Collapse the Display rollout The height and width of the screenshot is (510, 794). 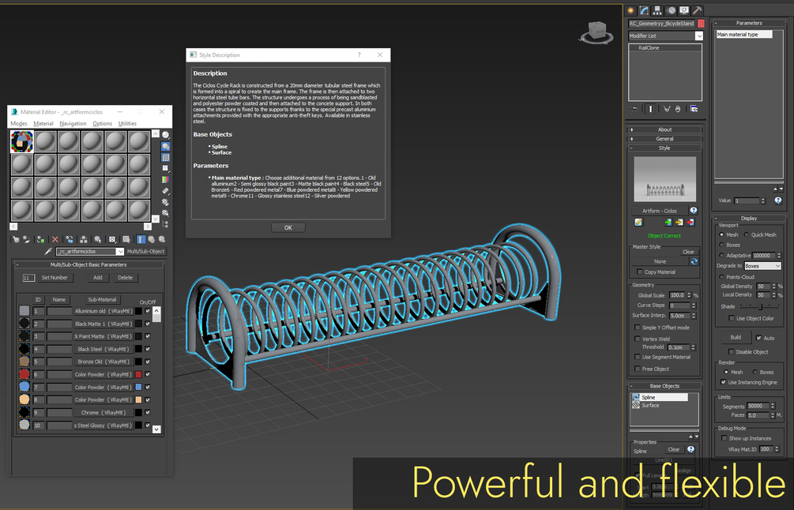(749, 218)
